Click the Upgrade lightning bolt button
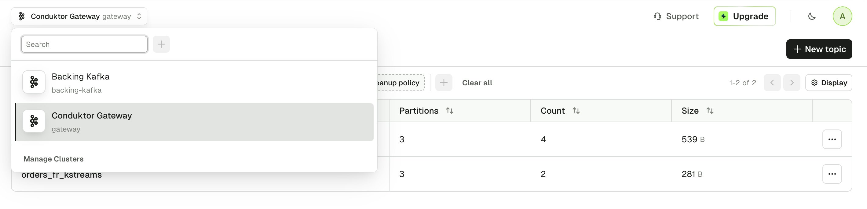Viewport: 867px width, 209px height. 744,16
